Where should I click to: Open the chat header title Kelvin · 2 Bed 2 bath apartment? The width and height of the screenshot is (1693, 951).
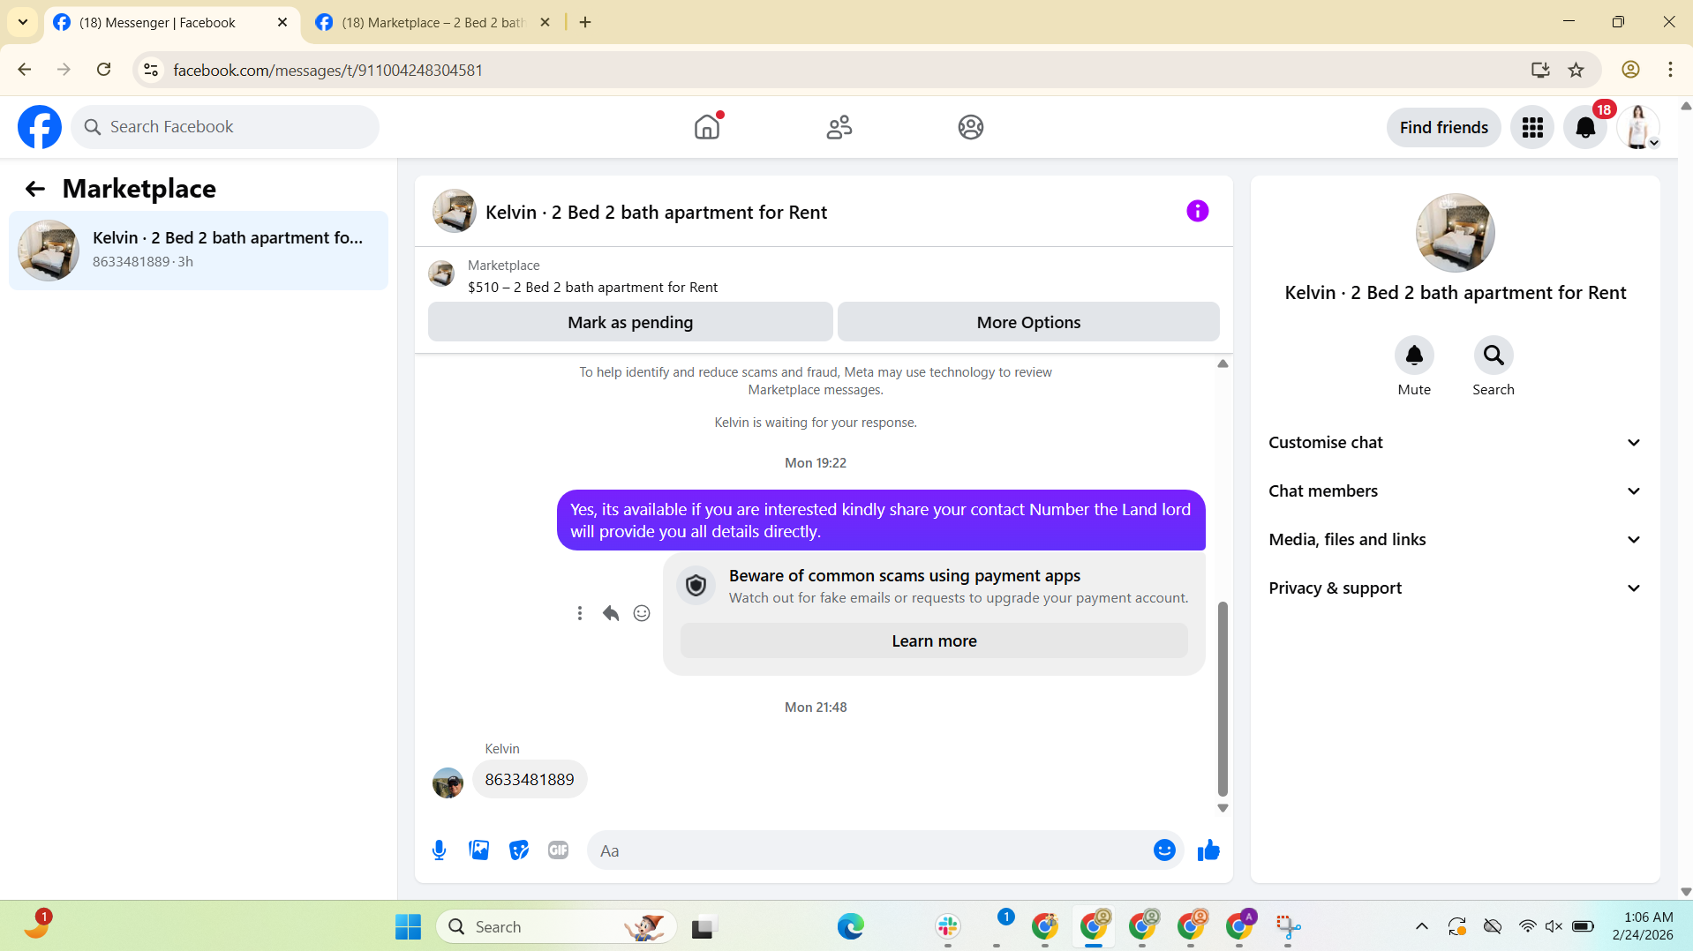[656, 212]
